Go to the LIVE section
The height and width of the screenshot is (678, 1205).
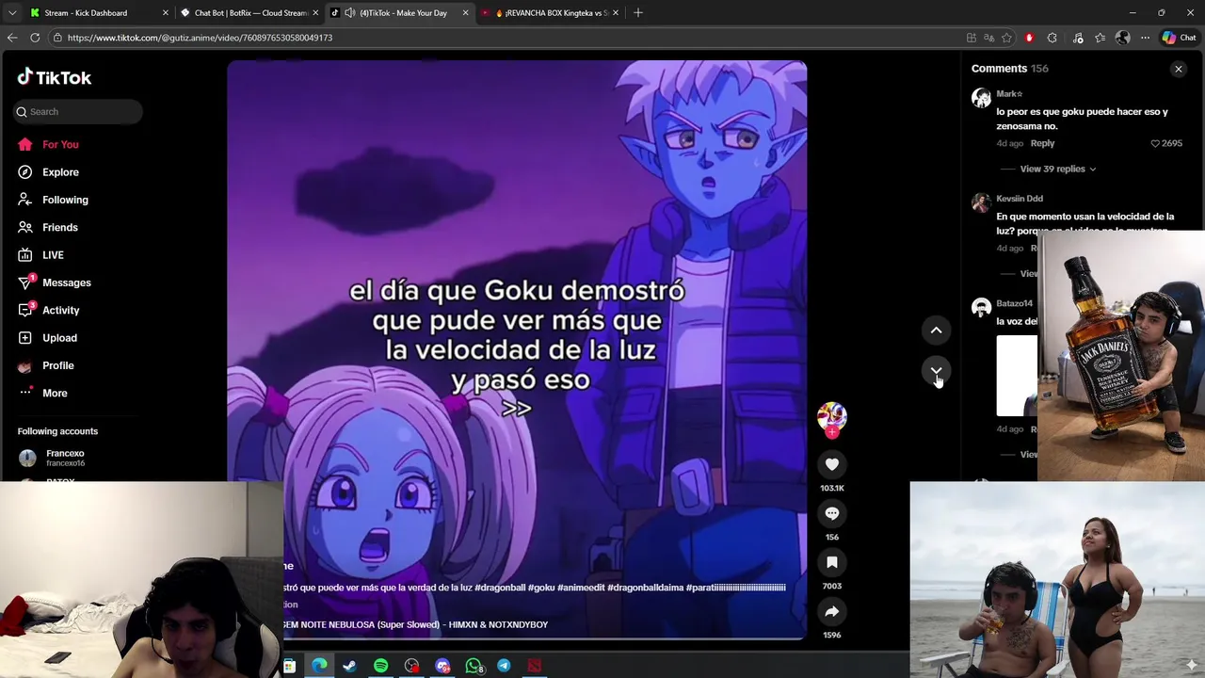coord(53,255)
